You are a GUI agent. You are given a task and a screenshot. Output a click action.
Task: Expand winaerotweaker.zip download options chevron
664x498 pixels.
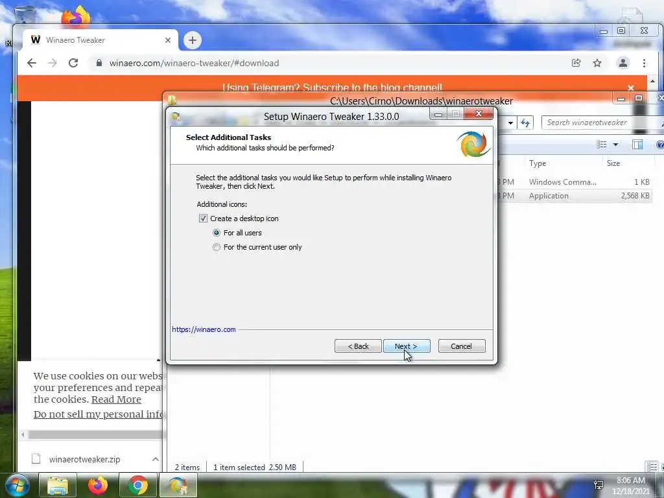click(x=156, y=459)
